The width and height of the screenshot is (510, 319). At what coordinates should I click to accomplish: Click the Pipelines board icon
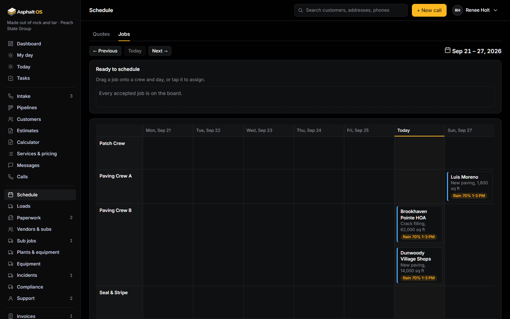click(11, 108)
